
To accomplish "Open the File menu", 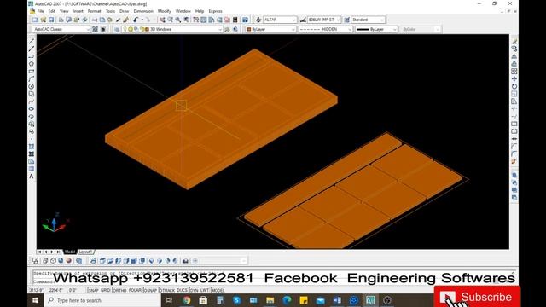I will [40, 11].
